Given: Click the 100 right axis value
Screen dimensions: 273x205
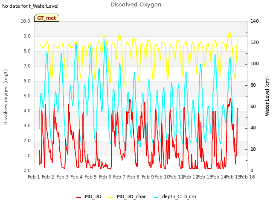Looking at the screenshot, I should (255, 64).
